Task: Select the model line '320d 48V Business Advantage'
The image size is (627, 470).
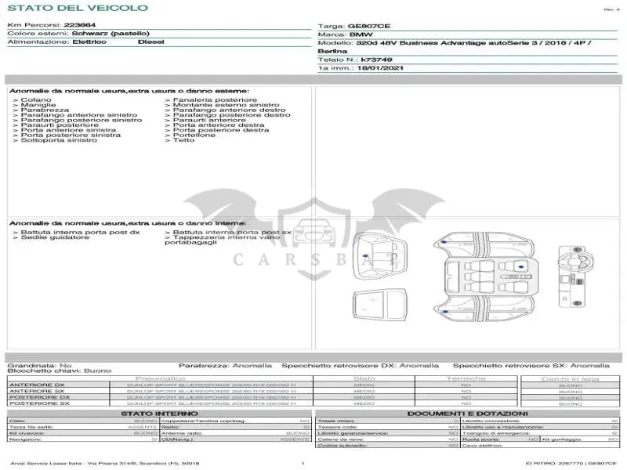Action: point(420,43)
